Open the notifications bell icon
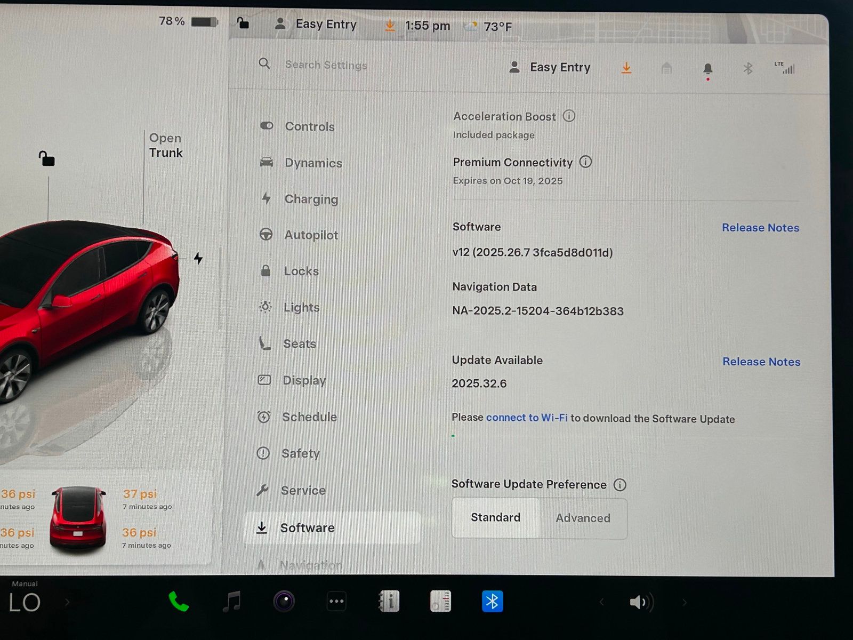 pos(707,69)
